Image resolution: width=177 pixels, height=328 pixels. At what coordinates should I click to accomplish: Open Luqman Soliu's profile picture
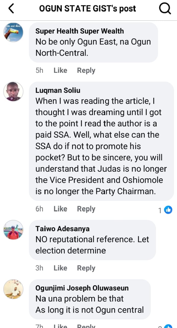click(x=13, y=91)
